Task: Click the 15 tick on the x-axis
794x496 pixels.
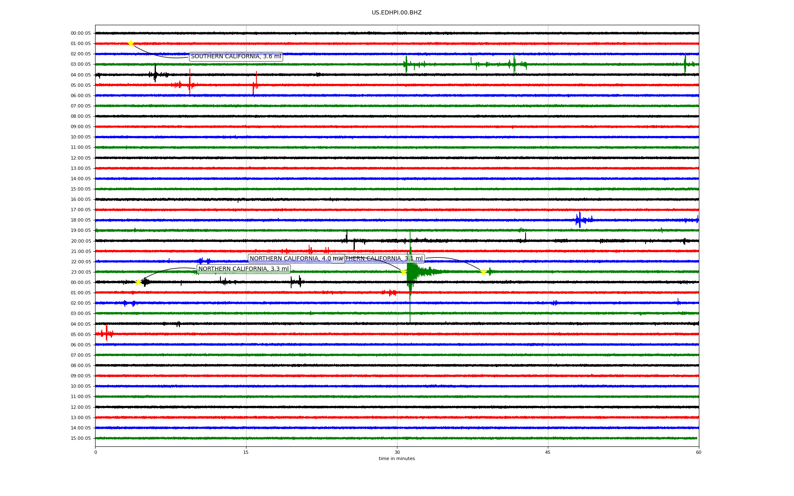Action: pos(246,452)
